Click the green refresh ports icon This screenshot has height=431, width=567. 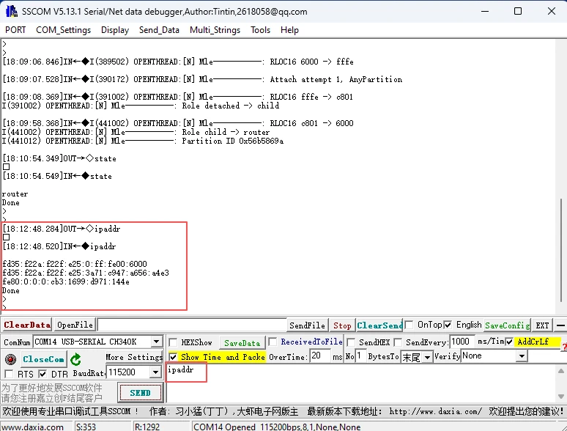[x=75, y=359]
